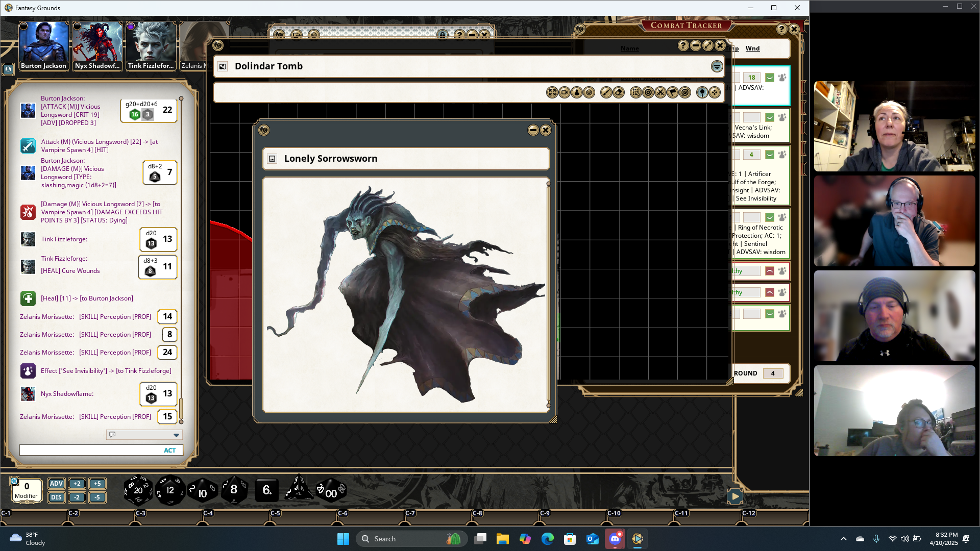Click the ACT button in chat
Viewport: 980px width, 551px height.
(169, 450)
